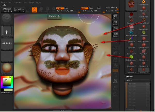
Task: Select the SimpleBrush tool
Action: pos(144,3)
